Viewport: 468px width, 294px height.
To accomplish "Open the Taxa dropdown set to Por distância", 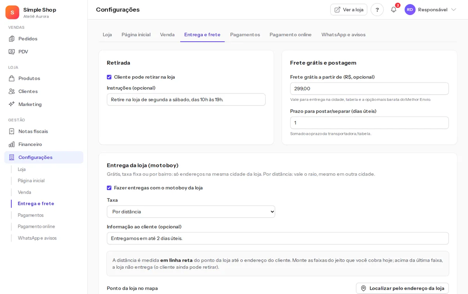I will point(191,211).
